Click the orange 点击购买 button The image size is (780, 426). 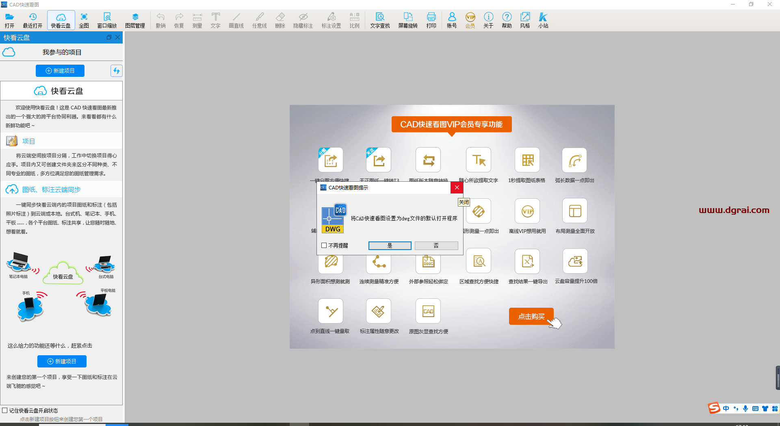(531, 316)
